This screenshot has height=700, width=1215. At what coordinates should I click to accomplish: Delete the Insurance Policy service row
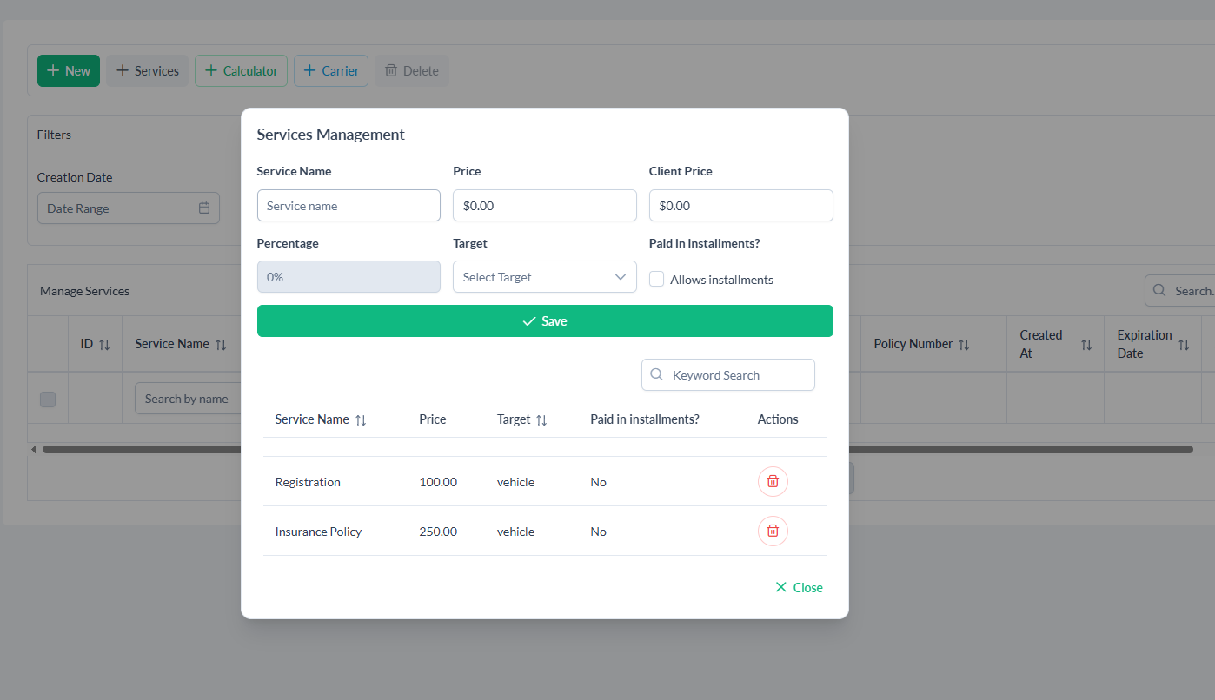point(773,531)
